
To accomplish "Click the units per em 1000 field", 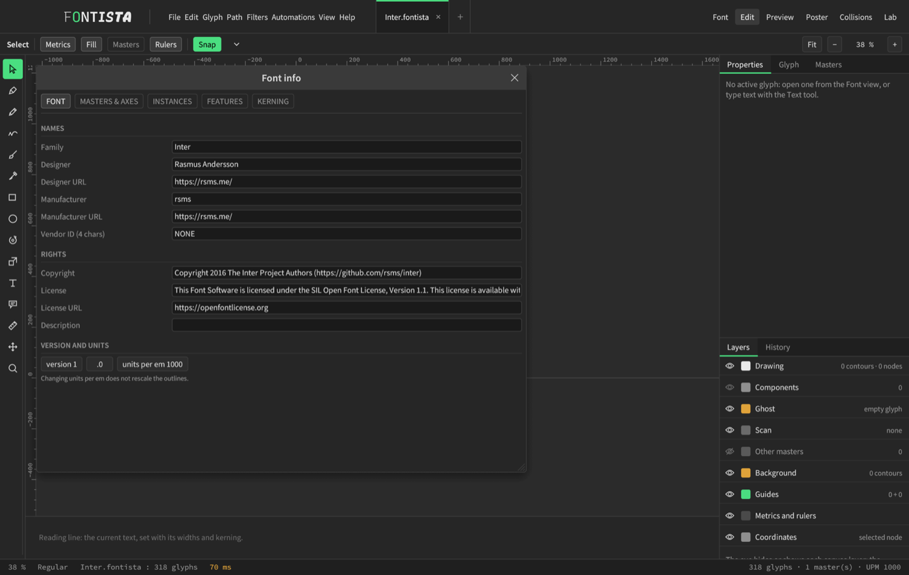I will [x=153, y=364].
